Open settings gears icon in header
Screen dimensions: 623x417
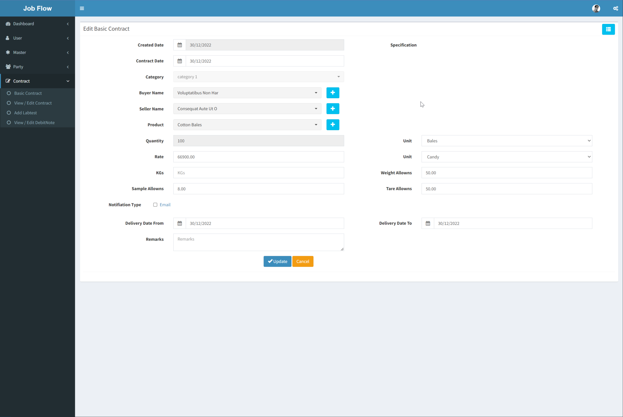pos(615,8)
